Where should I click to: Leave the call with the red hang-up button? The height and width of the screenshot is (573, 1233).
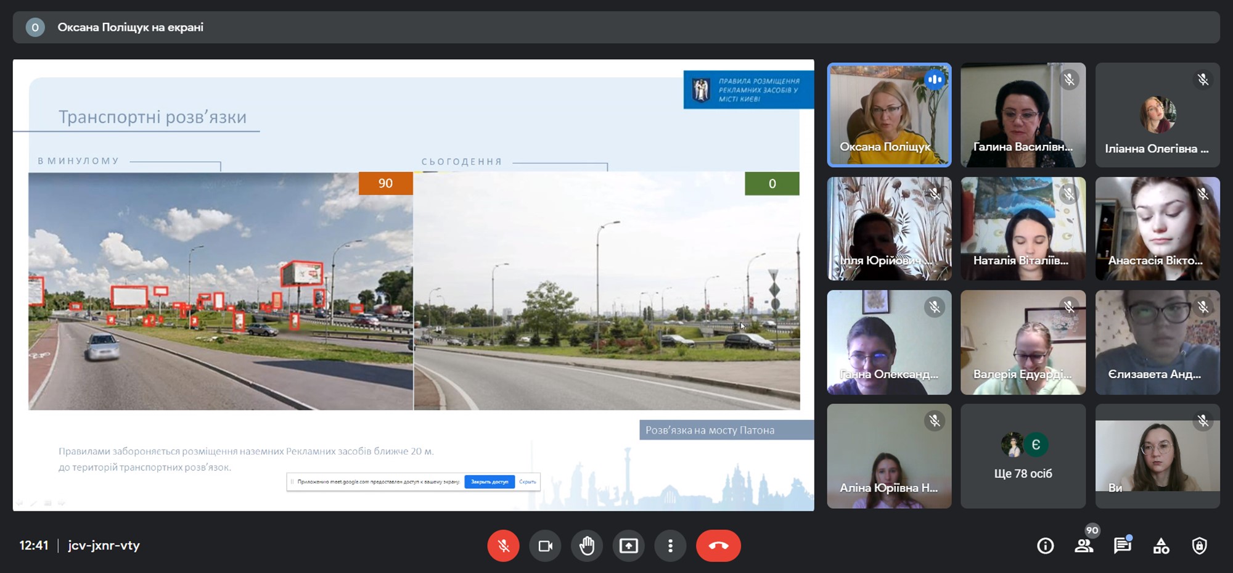coord(718,546)
